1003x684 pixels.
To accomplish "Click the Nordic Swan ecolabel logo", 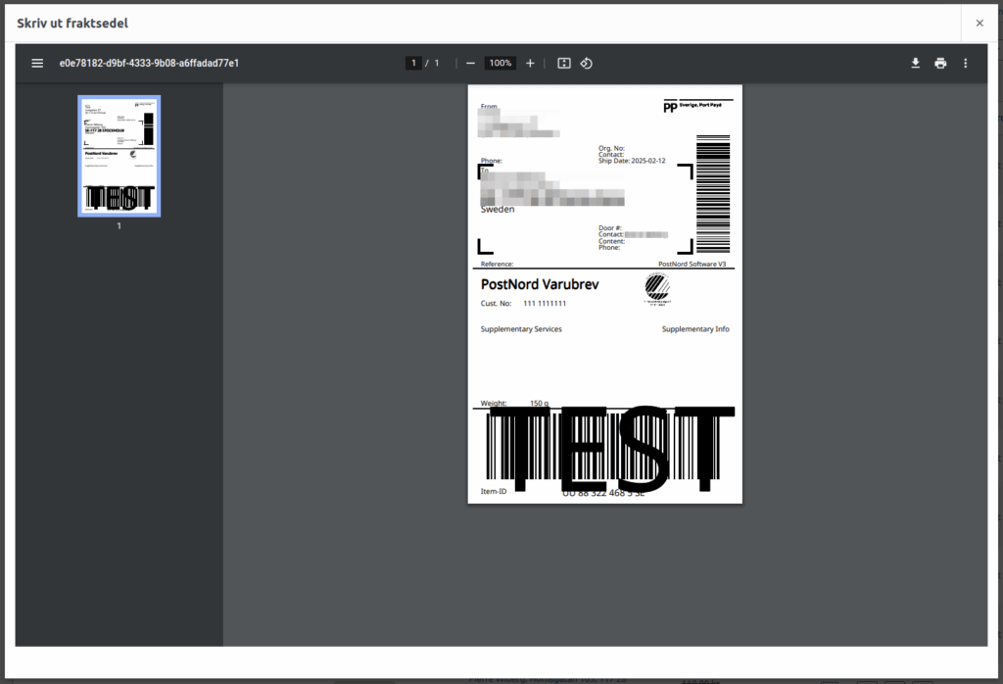I will (658, 287).
